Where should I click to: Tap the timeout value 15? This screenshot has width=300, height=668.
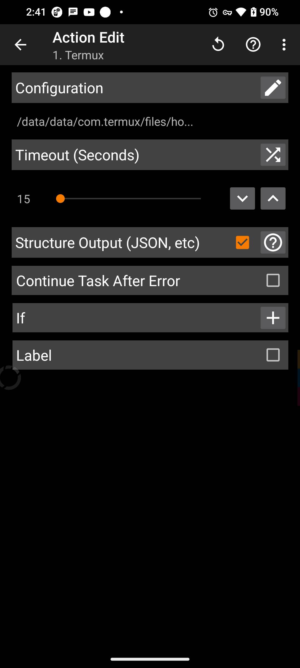pos(24,199)
